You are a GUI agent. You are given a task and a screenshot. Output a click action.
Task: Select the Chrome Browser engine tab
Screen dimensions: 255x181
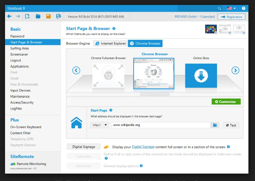(145, 44)
